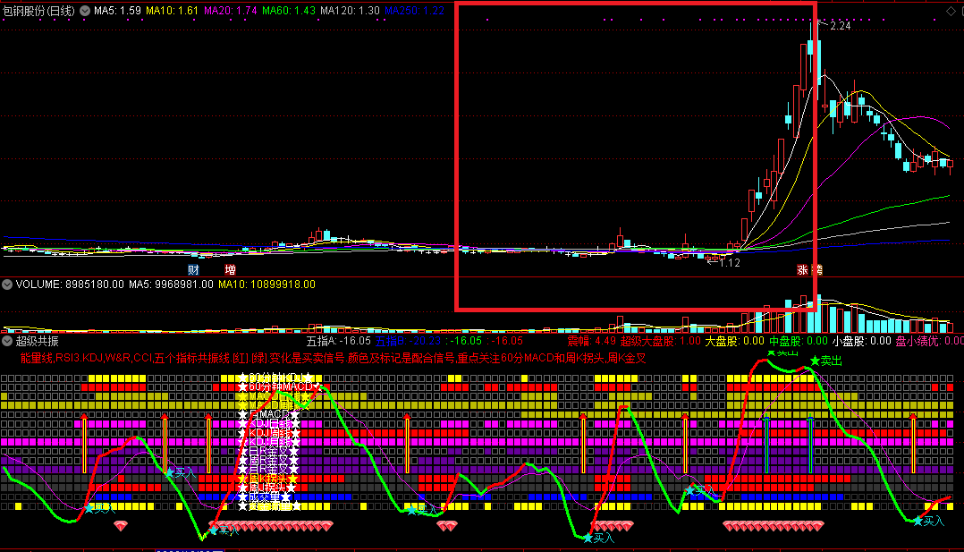Select the 包钢股份(日线) title text
The image size is (964, 552).
click(x=38, y=11)
